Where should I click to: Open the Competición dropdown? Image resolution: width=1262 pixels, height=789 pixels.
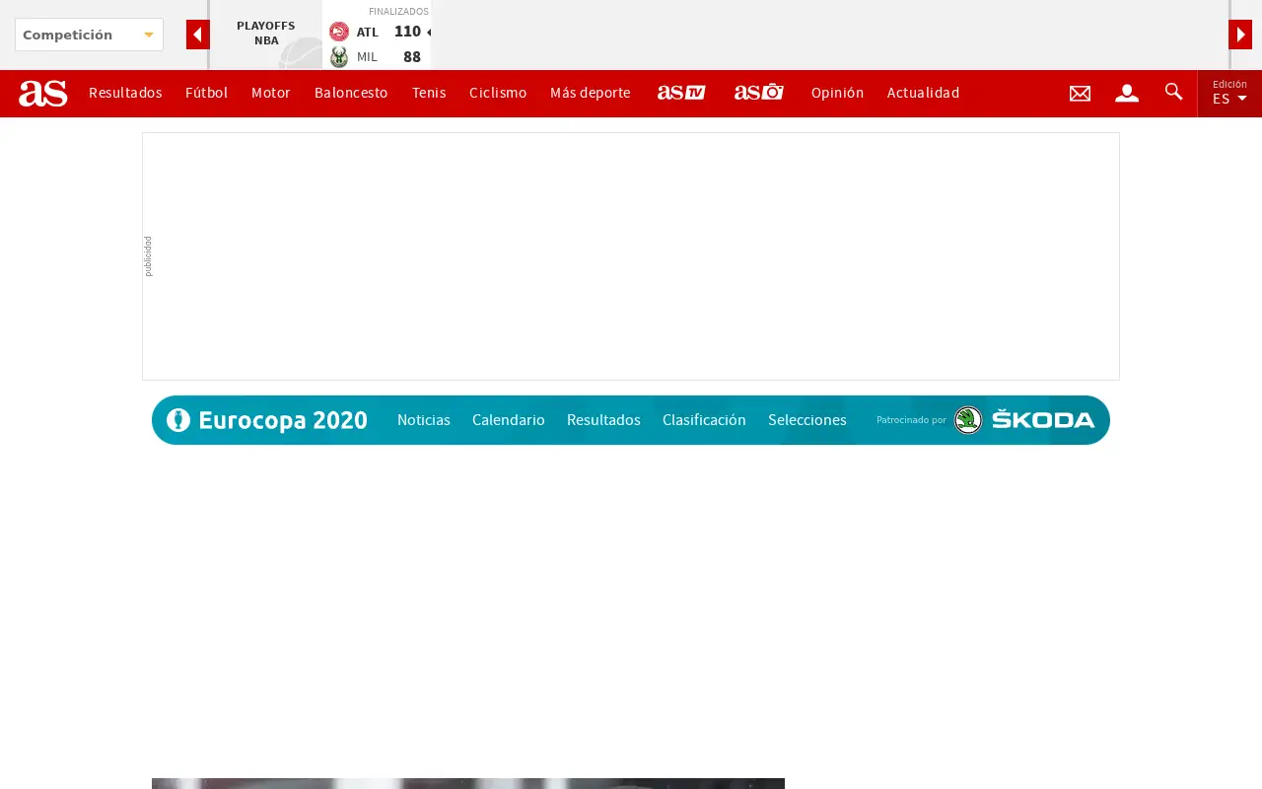pos(89,35)
